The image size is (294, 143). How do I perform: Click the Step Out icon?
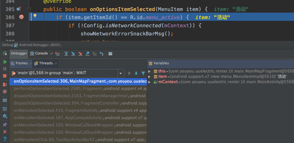[x=87, y=54]
